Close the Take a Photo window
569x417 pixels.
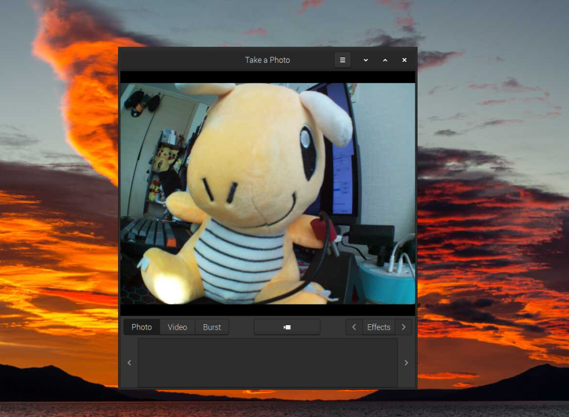tap(404, 60)
